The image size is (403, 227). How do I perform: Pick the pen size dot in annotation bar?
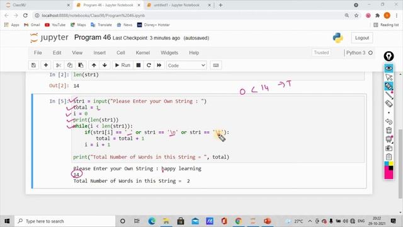tap(389, 113)
